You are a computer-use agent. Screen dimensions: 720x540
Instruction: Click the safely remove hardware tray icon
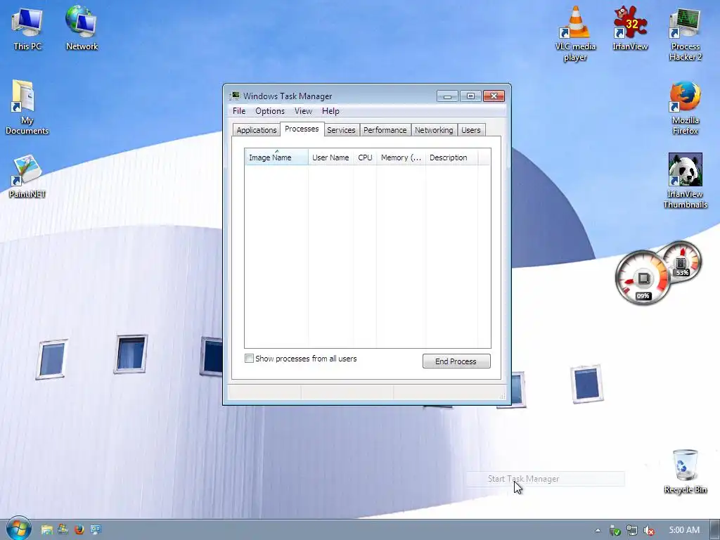pyautogui.click(x=615, y=530)
